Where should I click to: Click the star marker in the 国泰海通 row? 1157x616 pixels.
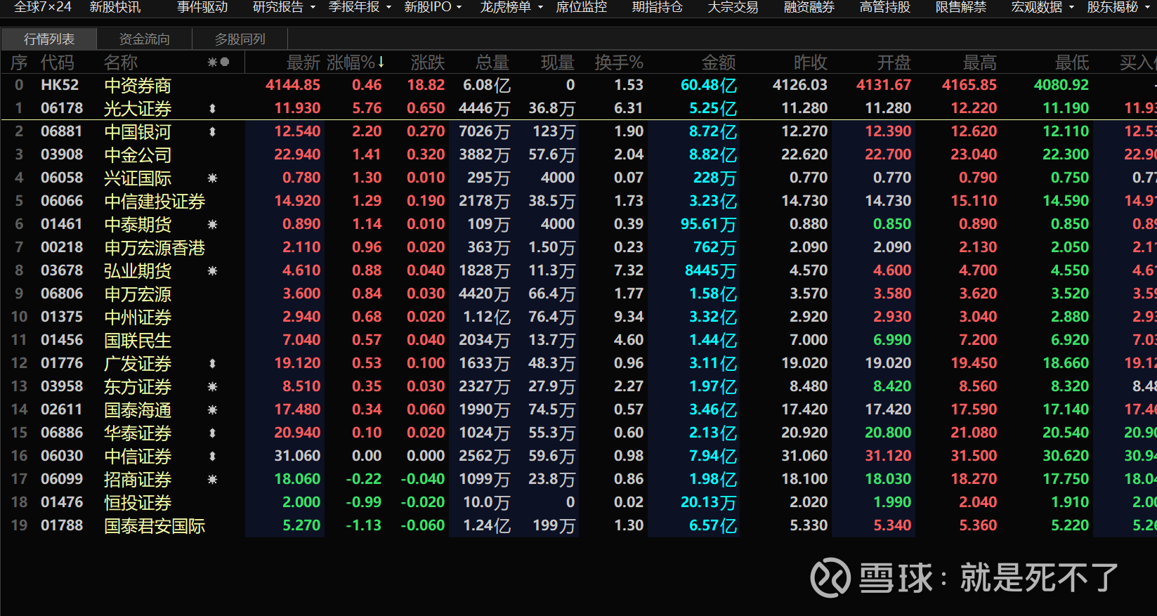pyautogui.click(x=212, y=410)
